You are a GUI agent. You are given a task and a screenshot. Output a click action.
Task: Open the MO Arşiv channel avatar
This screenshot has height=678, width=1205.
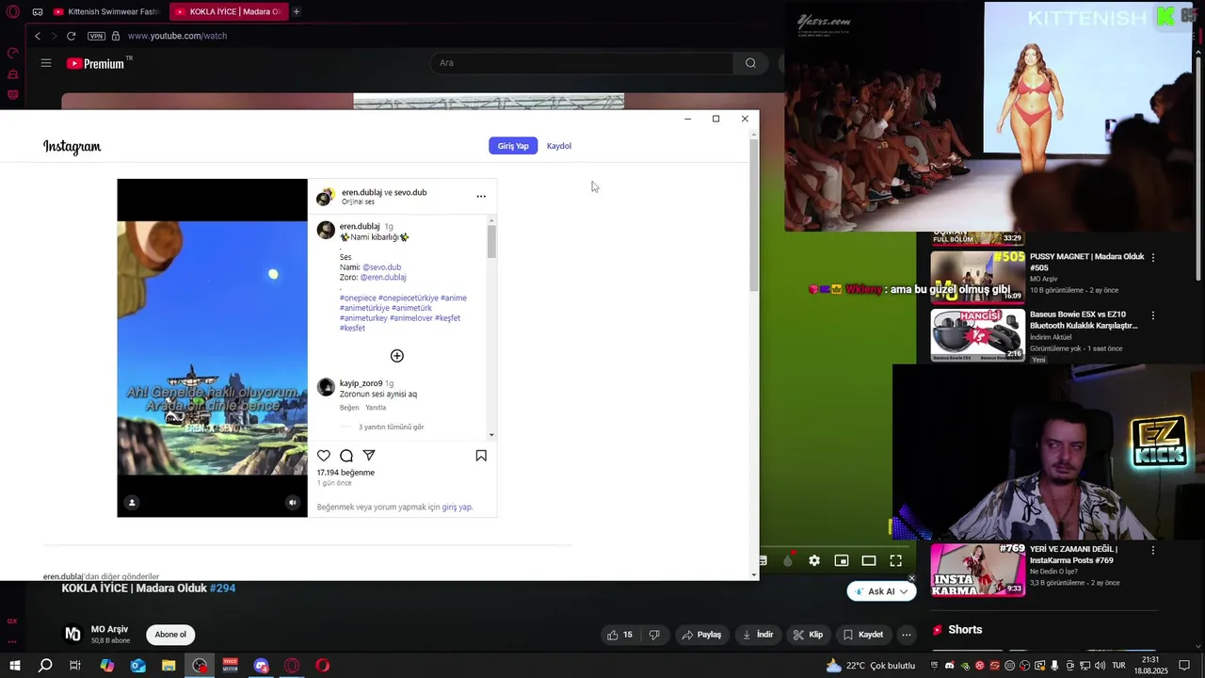point(72,635)
